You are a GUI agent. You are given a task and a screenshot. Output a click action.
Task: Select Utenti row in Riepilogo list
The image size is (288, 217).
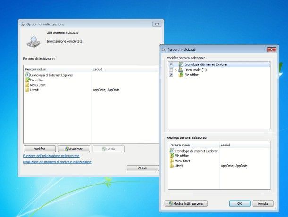coord(178,166)
